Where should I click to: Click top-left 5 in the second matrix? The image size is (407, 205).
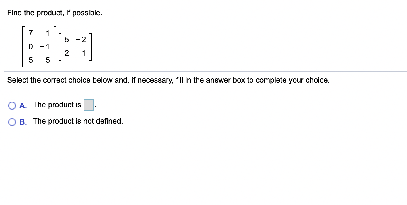[x=67, y=40]
